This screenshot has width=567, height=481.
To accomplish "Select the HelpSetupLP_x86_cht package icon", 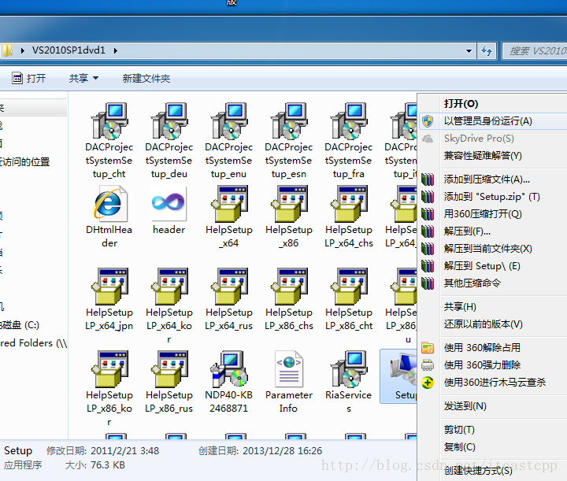I will tap(349, 287).
